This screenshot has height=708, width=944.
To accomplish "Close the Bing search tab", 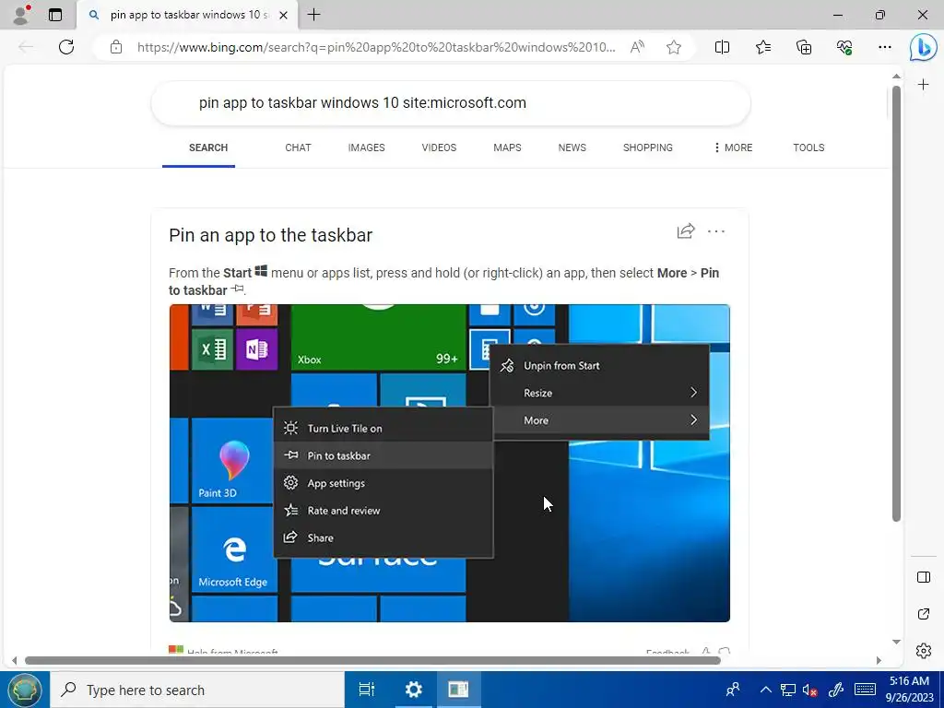I will (284, 15).
